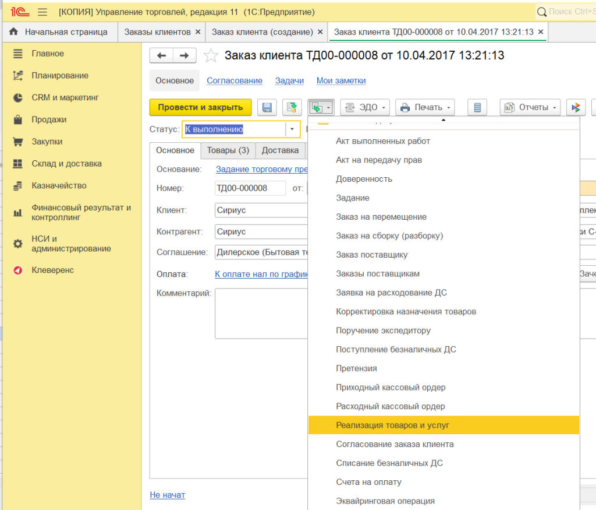Screen dimensions: 596x510
Task: Open the Планирование section
Action: coord(60,76)
